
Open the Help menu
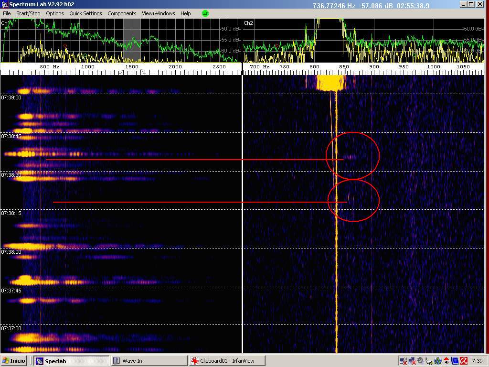(185, 13)
